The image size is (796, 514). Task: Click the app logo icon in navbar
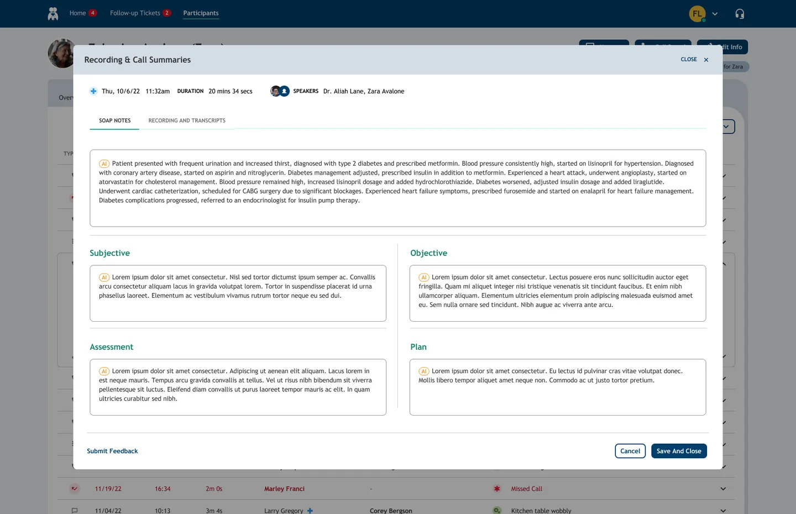(x=53, y=14)
